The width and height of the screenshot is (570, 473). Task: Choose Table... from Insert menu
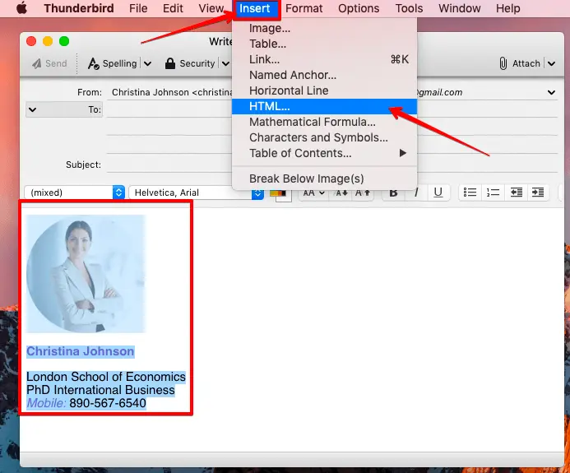tap(324, 44)
